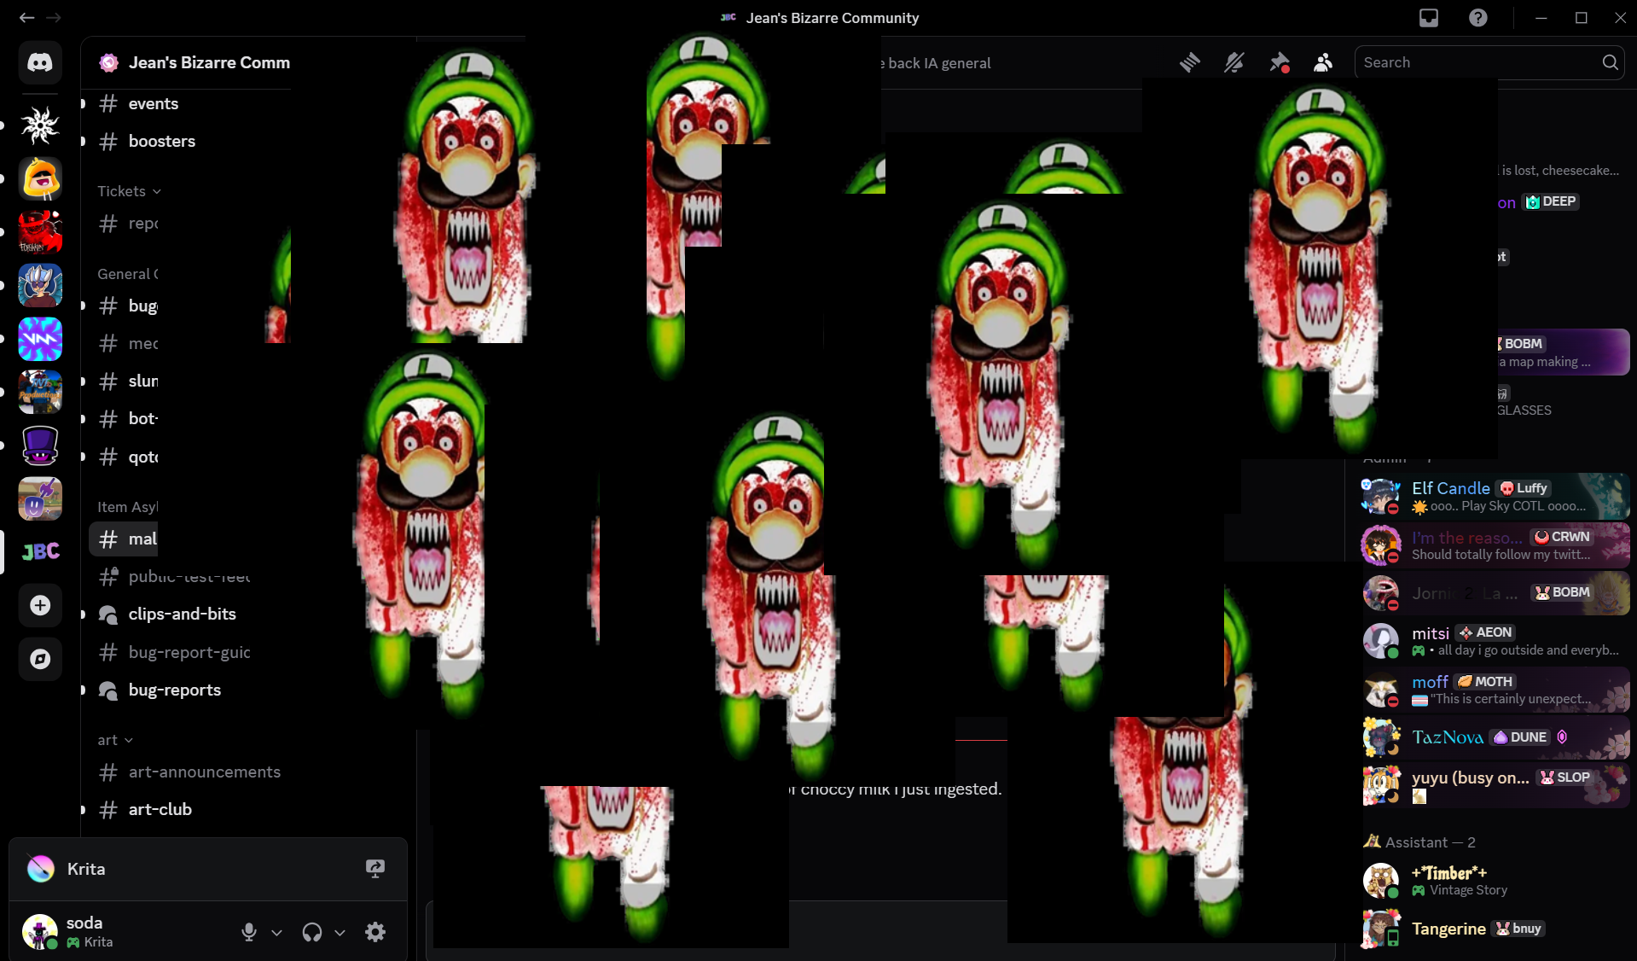
Task: Open the Inbox icon in title bar
Action: [1429, 18]
